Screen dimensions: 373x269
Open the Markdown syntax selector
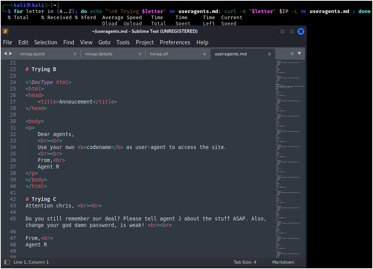(283, 262)
